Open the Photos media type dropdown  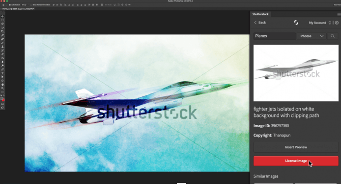click(312, 36)
